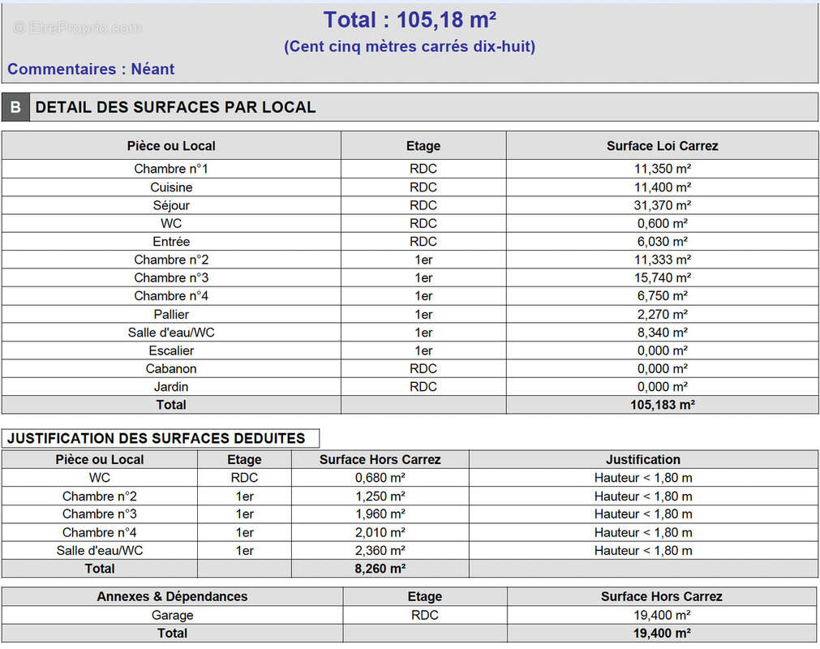Click the Séjour row label
The width and height of the screenshot is (820, 649).
[171, 205]
